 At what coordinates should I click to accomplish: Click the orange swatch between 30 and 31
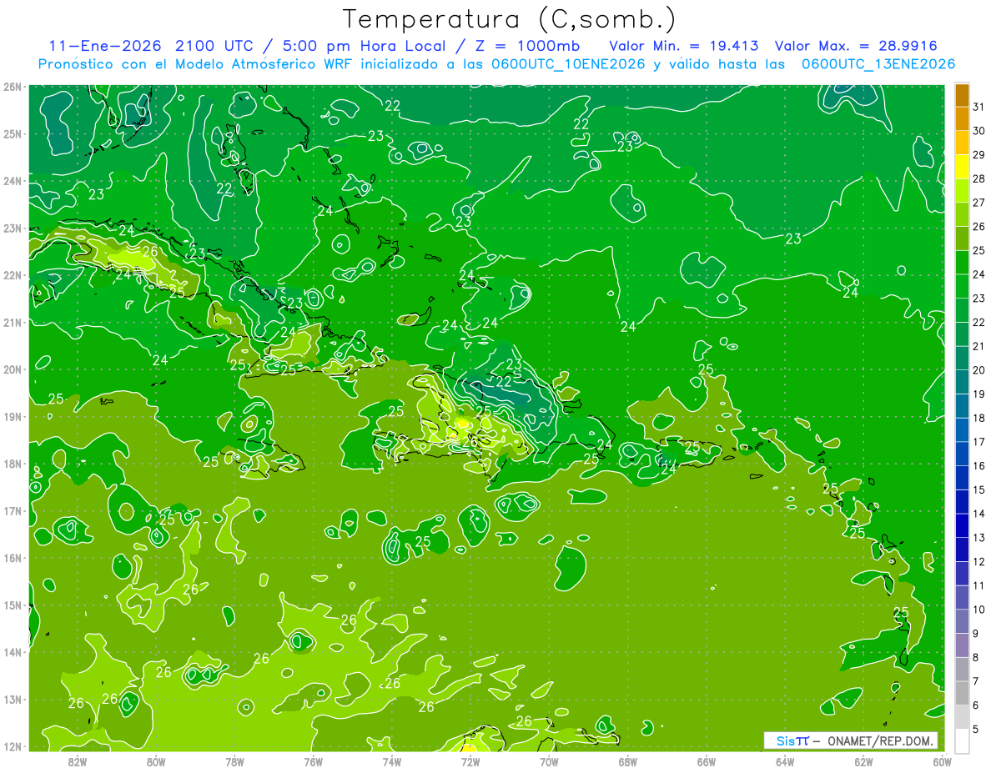(962, 119)
